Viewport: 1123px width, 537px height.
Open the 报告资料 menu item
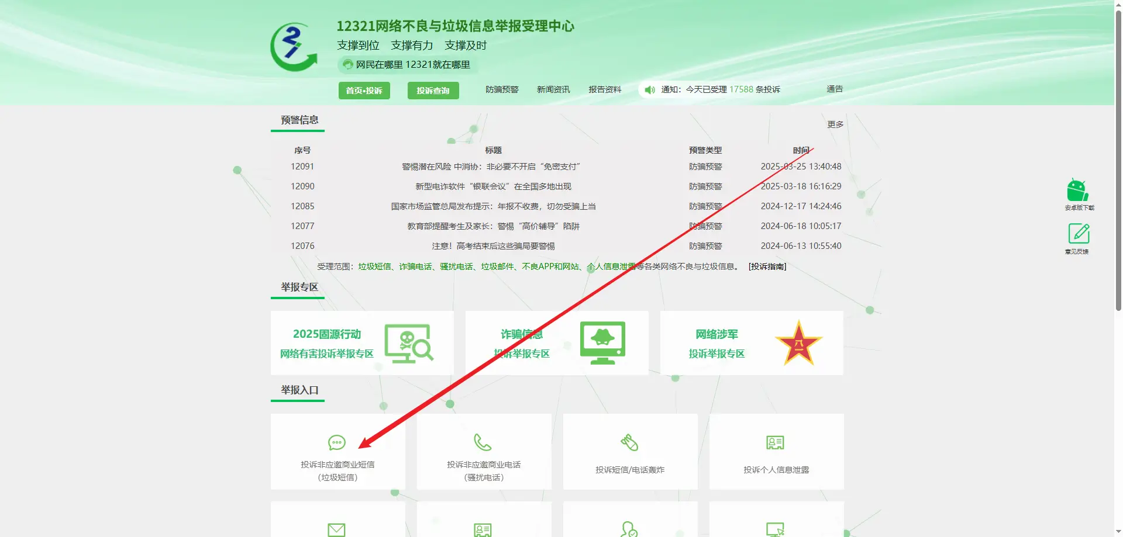[x=605, y=89]
